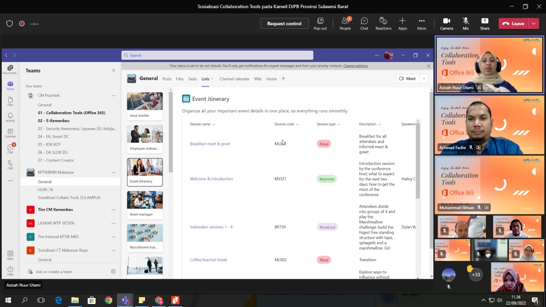The width and height of the screenshot is (546, 307).
Task: Sort by Session name column header
Action: click(202, 124)
